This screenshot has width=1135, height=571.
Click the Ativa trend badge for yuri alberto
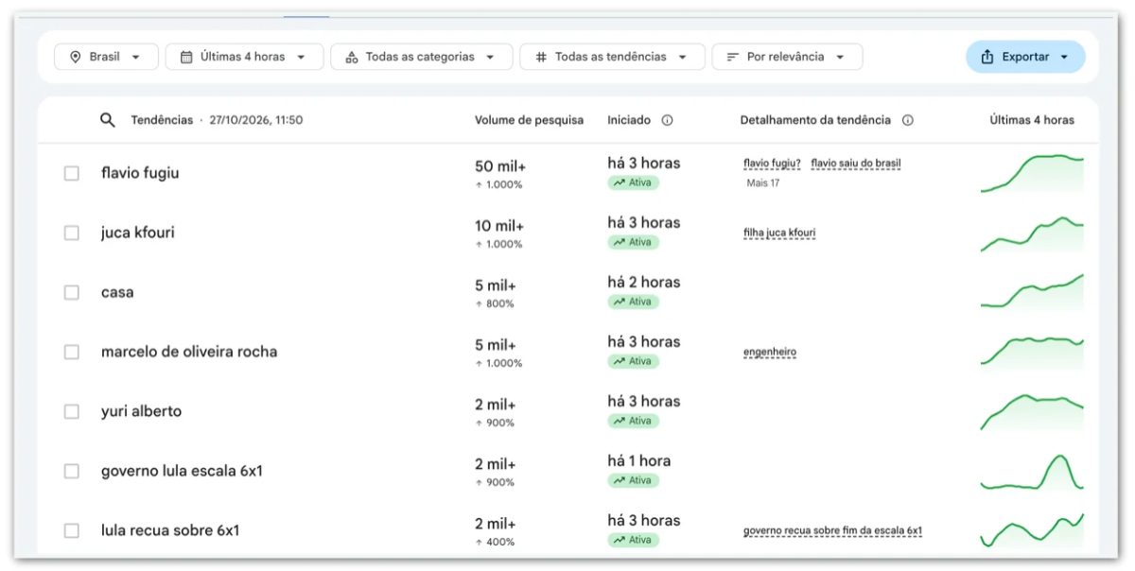[x=633, y=421]
